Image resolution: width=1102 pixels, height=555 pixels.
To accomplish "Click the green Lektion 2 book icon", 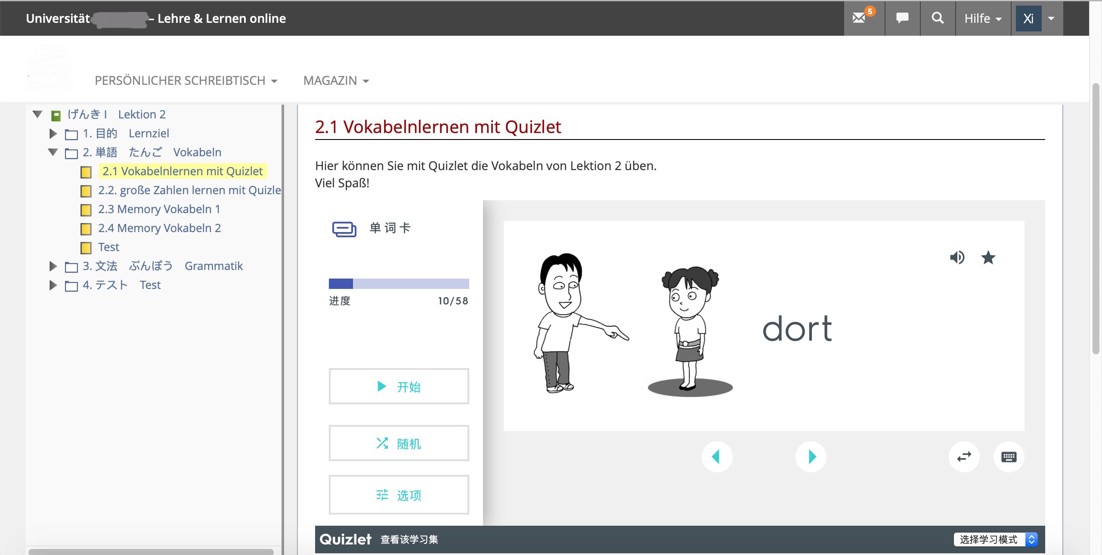I will coord(56,115).
